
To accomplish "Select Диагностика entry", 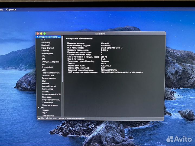I will click(x=48, y=75).
